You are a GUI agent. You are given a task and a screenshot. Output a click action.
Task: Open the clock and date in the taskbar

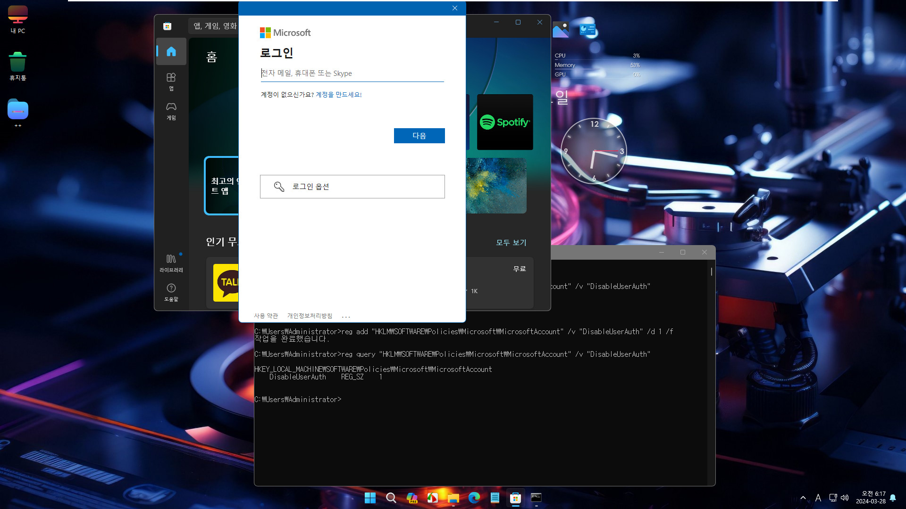(x=871, y=498)
